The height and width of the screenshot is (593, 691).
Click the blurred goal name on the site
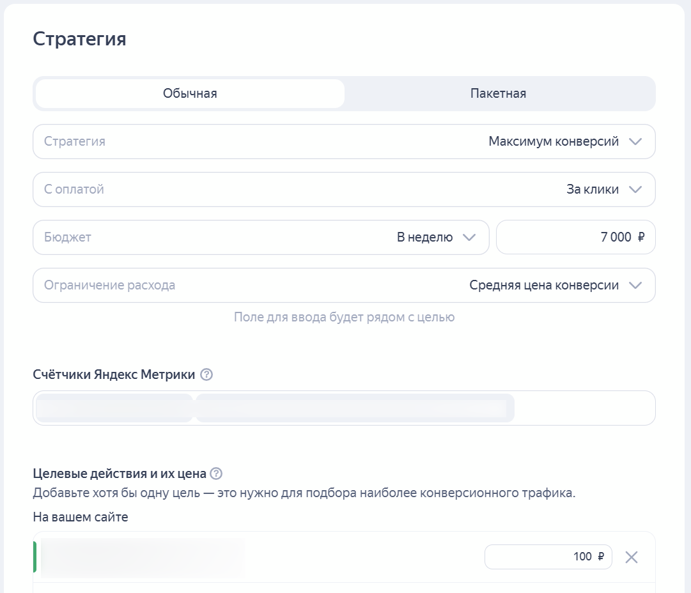[143, 557]
